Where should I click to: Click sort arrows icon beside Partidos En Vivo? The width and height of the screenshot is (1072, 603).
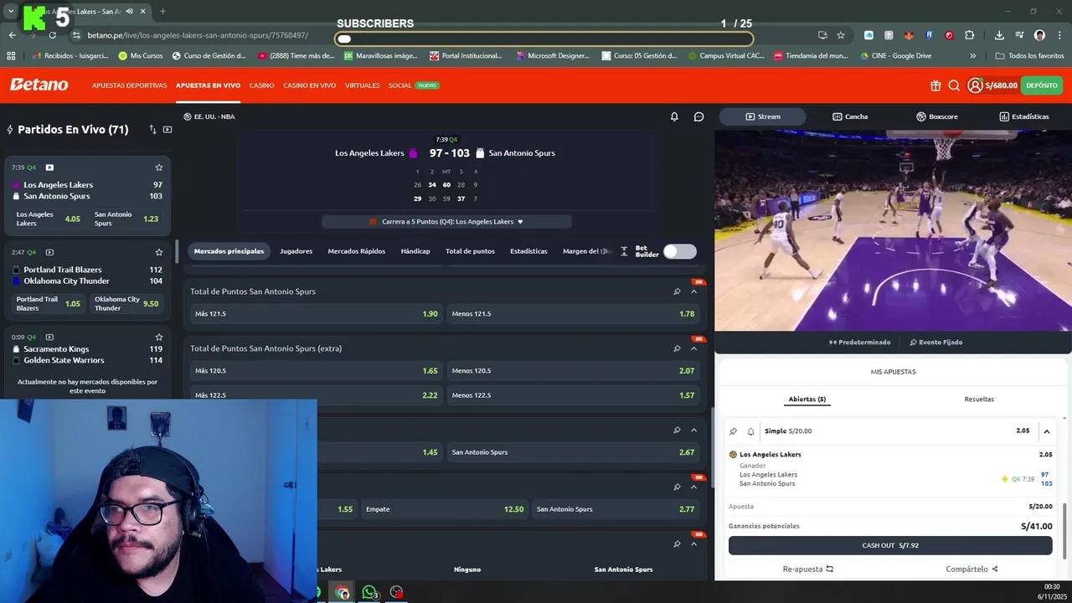pyautogui.click(x=152, y=130)
